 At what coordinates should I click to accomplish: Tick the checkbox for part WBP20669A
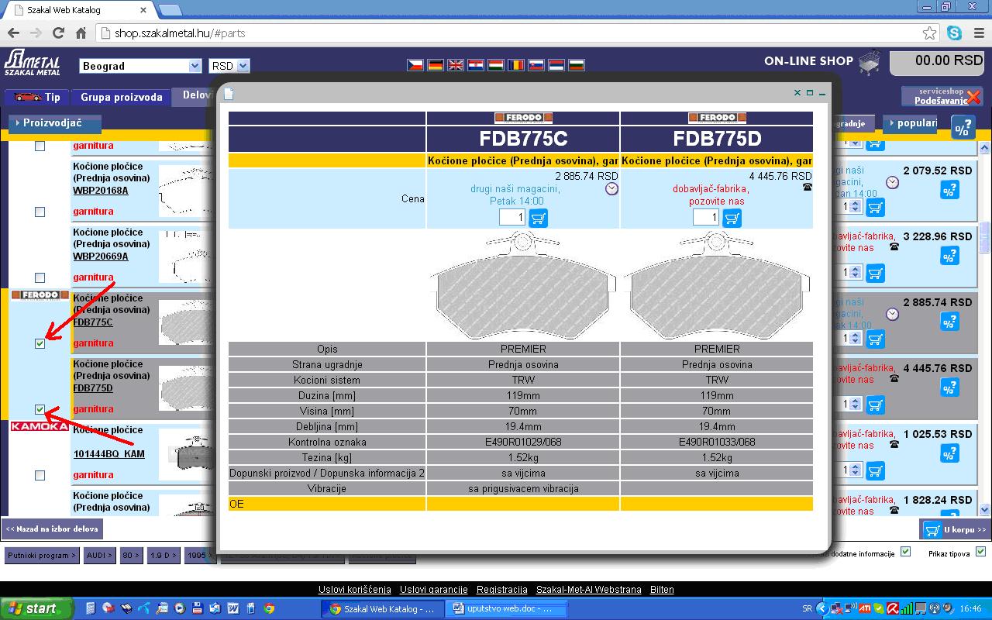[40, 277]
